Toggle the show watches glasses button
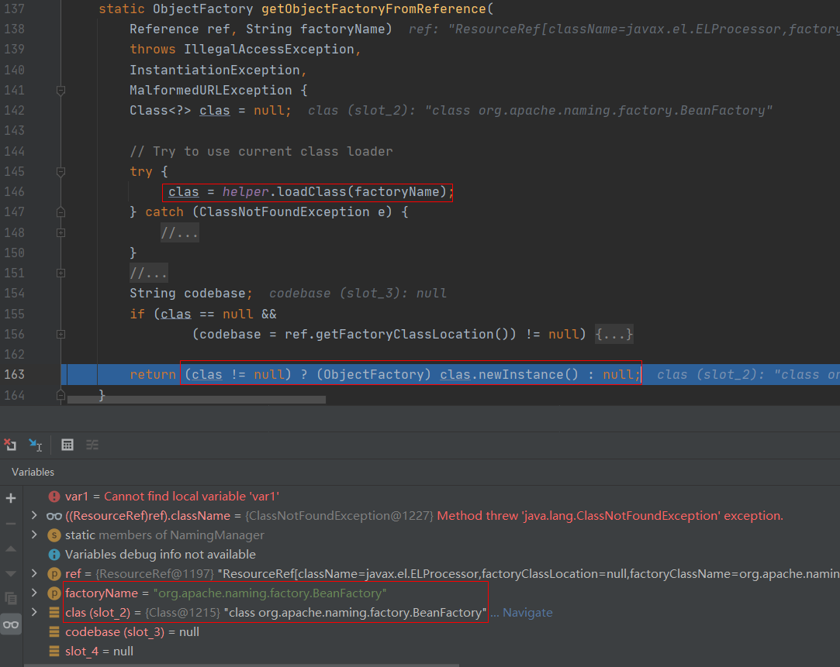This screenshot has height=667, width=840. (x=11, y=624)
